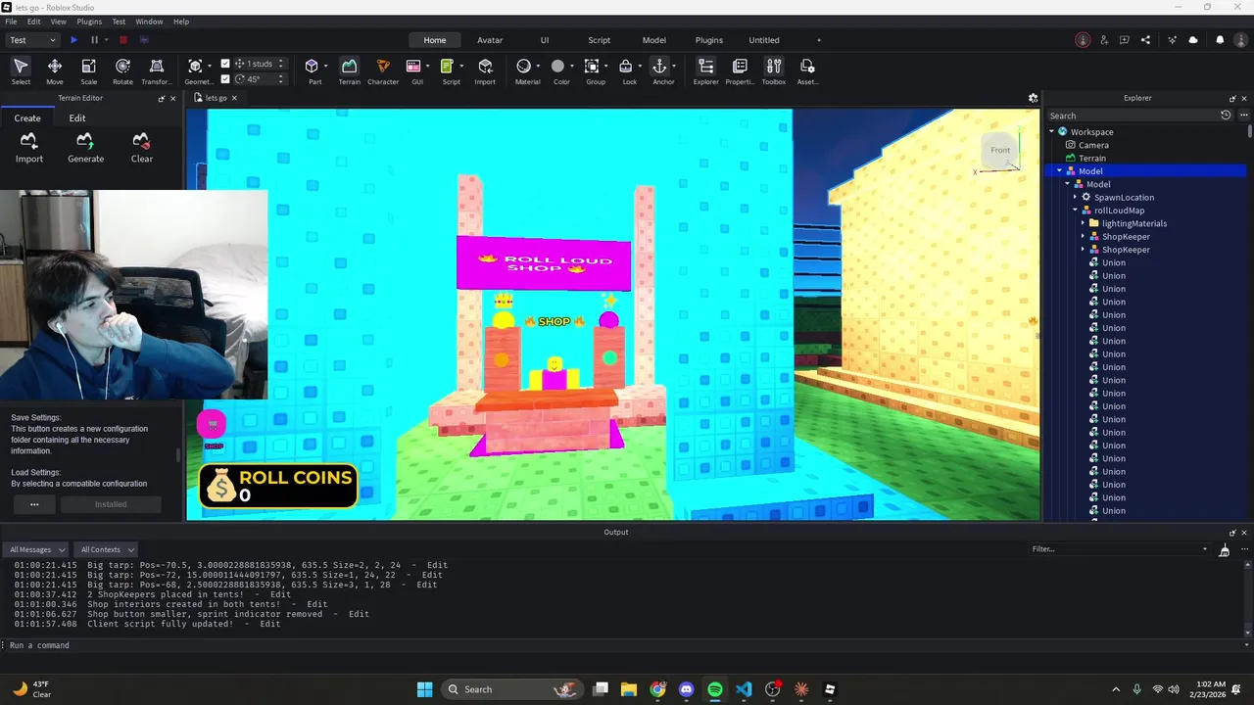1254x705 pixels.
Task: Activate the Select tool
Action: click(x=21, y=70)
